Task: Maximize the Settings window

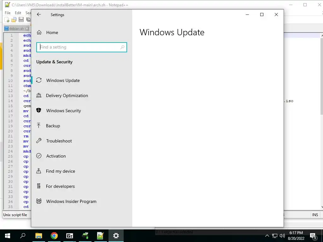Action: [262, 14]
